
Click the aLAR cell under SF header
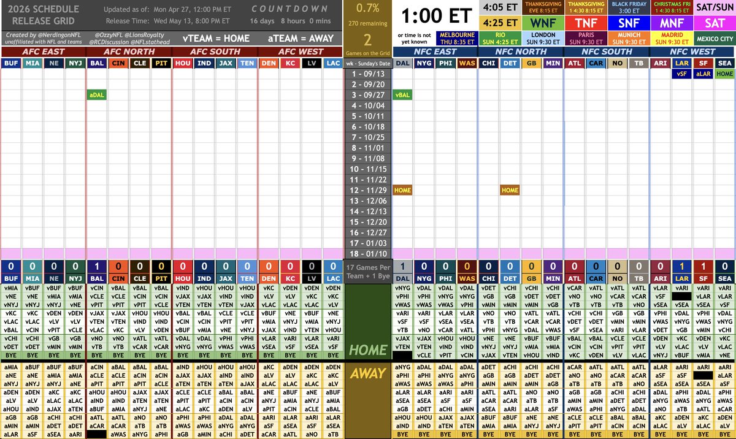[x=703, y=74]
